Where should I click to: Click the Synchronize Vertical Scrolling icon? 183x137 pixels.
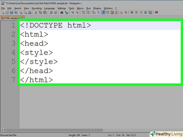83,13
